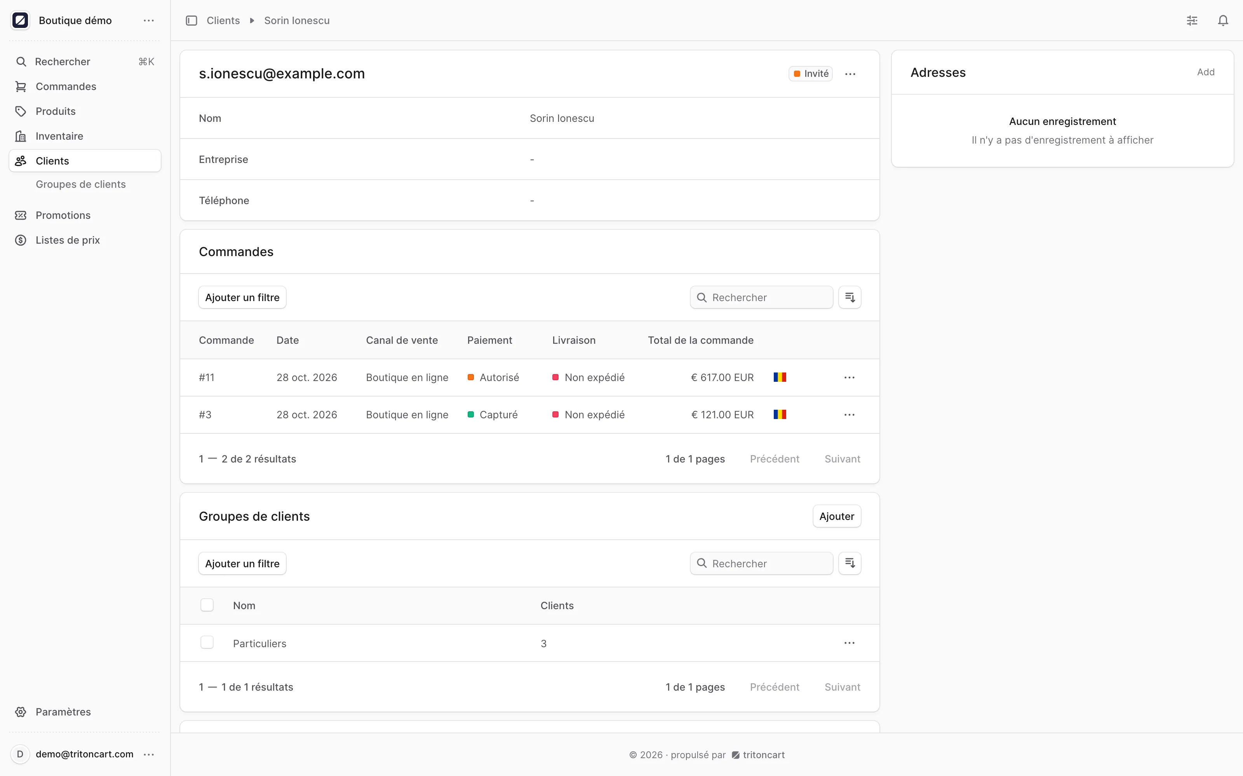Open user menu next to demo@tritoncart.com
This screenshot has width=1243, height=776.
coord(149,754)
